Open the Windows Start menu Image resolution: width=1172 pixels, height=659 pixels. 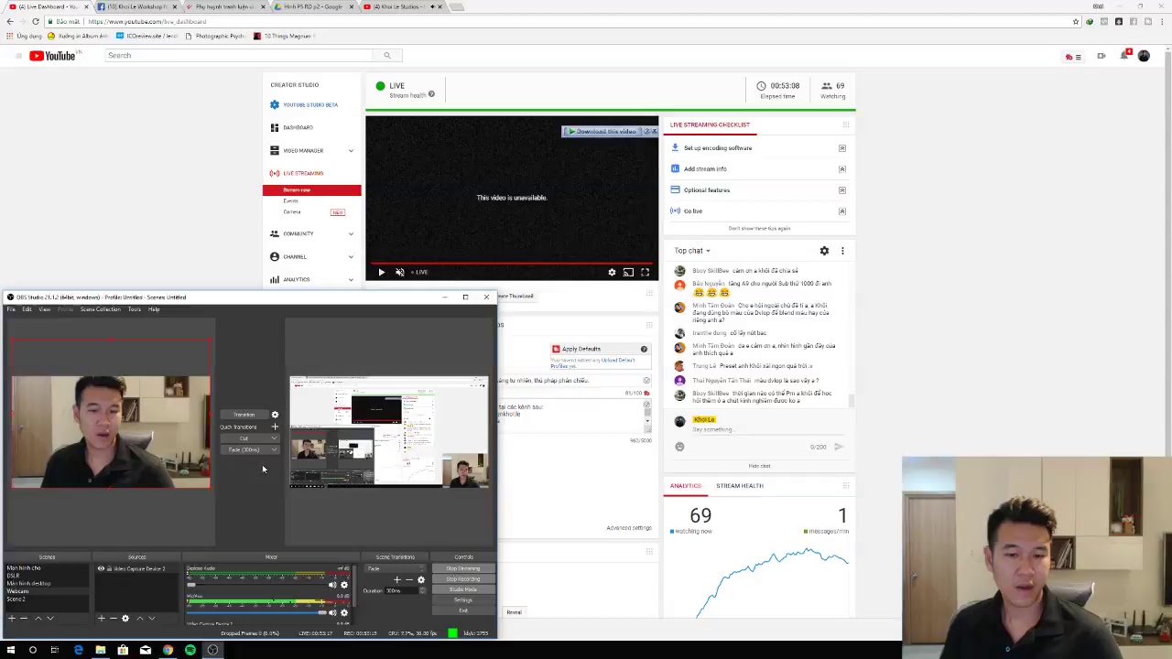tap(11, 650)
